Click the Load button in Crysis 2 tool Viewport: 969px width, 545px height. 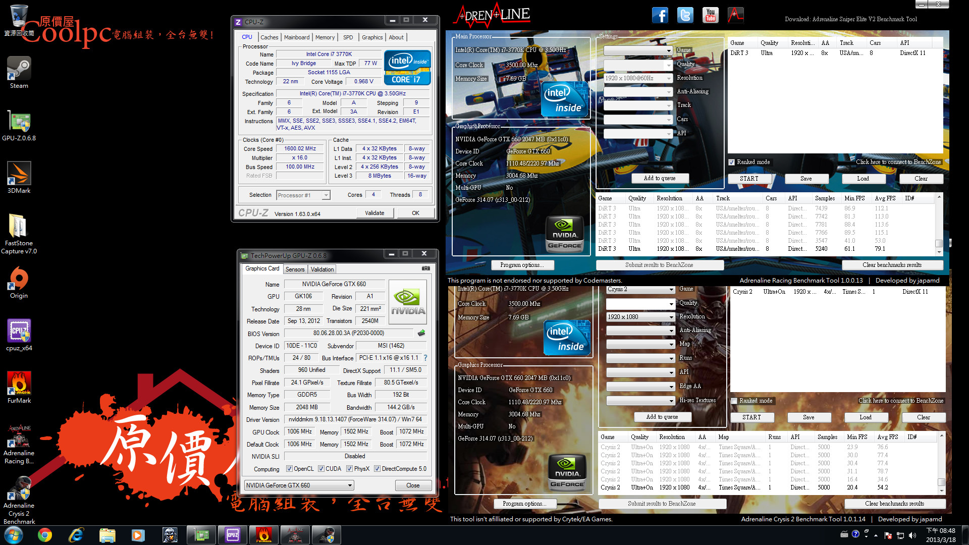[866, 417]
